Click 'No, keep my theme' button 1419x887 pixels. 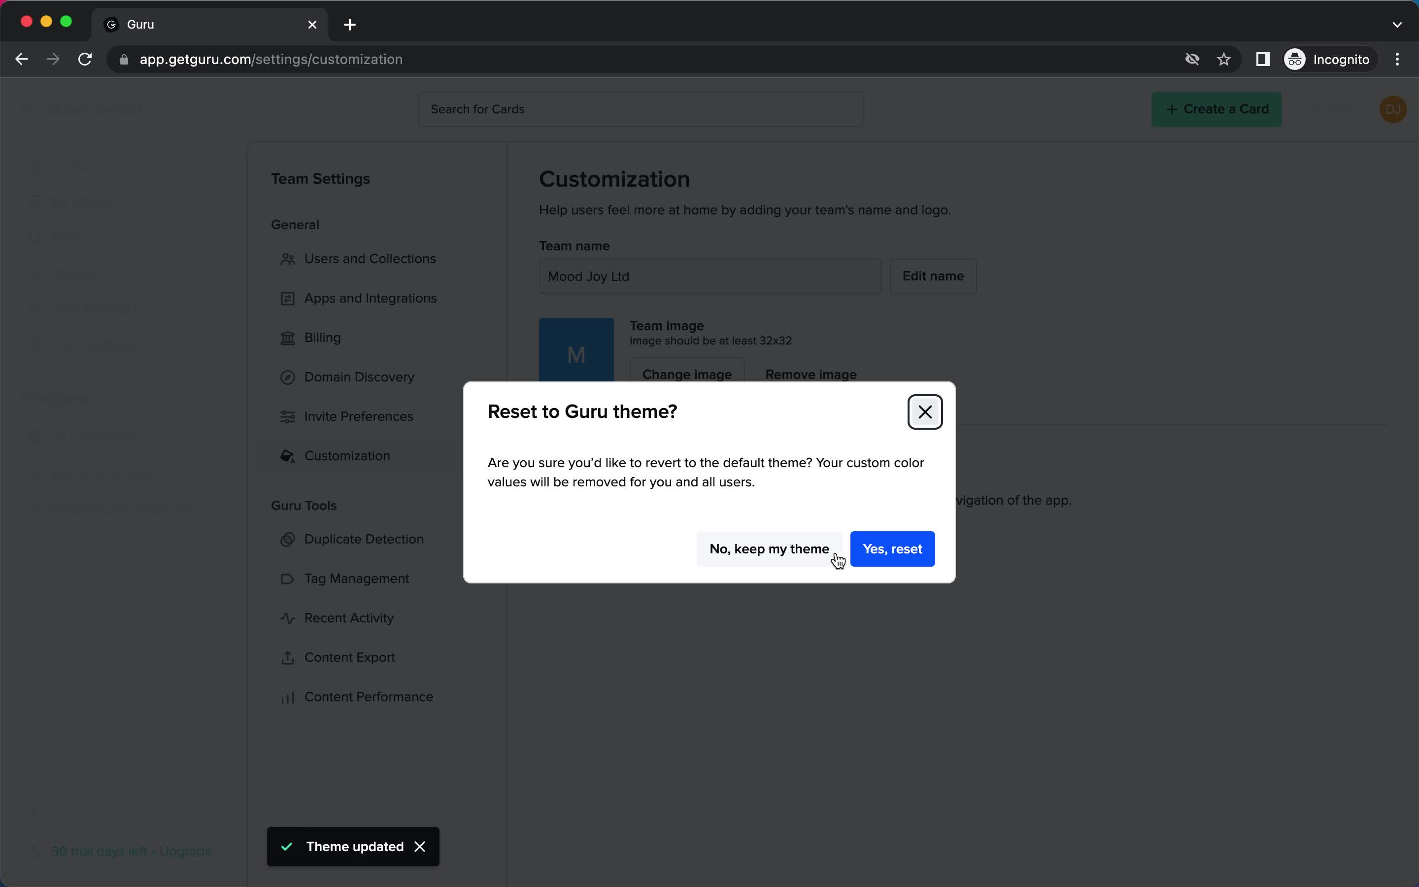[769, 549]
